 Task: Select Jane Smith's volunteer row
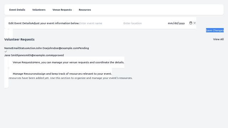(34, 55)
